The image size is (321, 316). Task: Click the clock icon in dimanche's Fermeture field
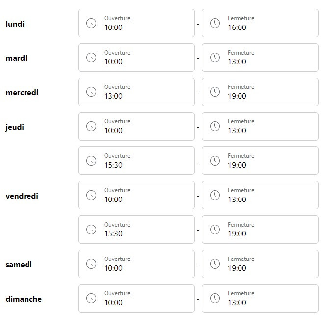tap(215, 298)
